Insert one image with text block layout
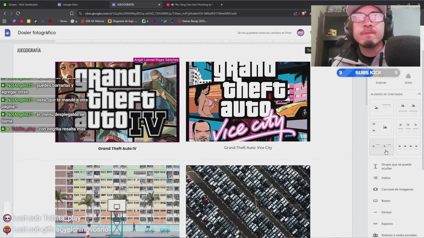The image size is (424, 238). tap(382, 108)
